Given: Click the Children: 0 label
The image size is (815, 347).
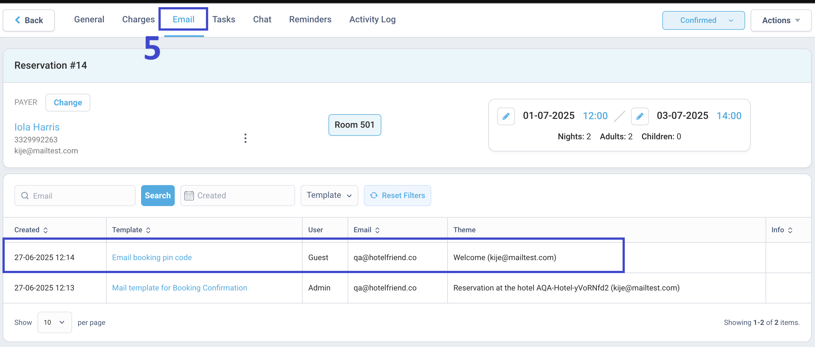Looking at the screenshot, I should pos(661,136).
